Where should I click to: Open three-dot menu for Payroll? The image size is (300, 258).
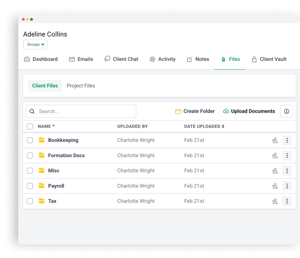point(287,186)
